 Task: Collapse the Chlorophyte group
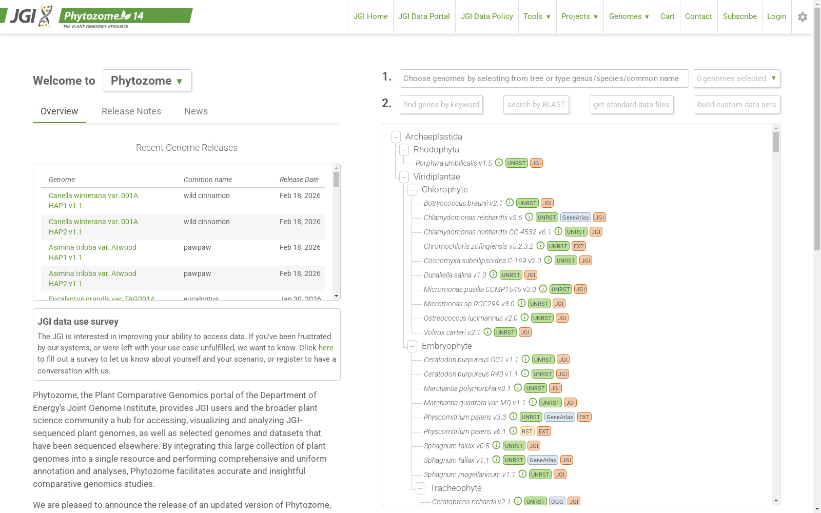(x=412, y=190)
